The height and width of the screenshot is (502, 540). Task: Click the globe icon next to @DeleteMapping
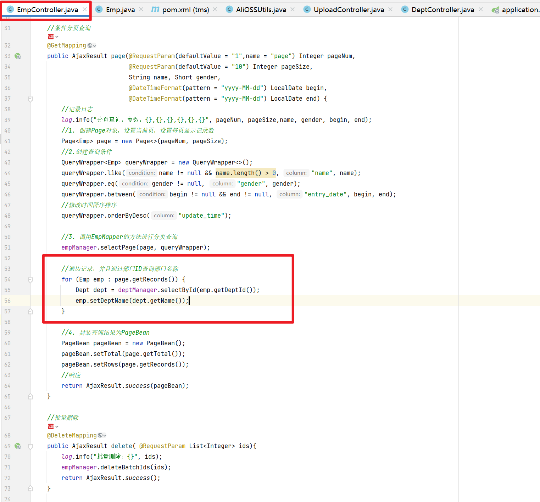coord(100,435)
